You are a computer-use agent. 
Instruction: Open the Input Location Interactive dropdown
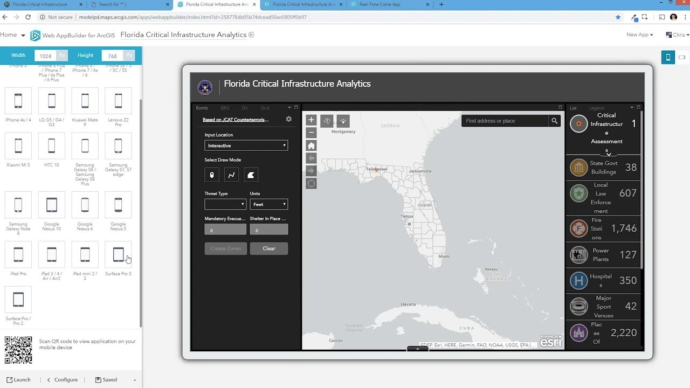pyautogui.click(x=246, y=145)
